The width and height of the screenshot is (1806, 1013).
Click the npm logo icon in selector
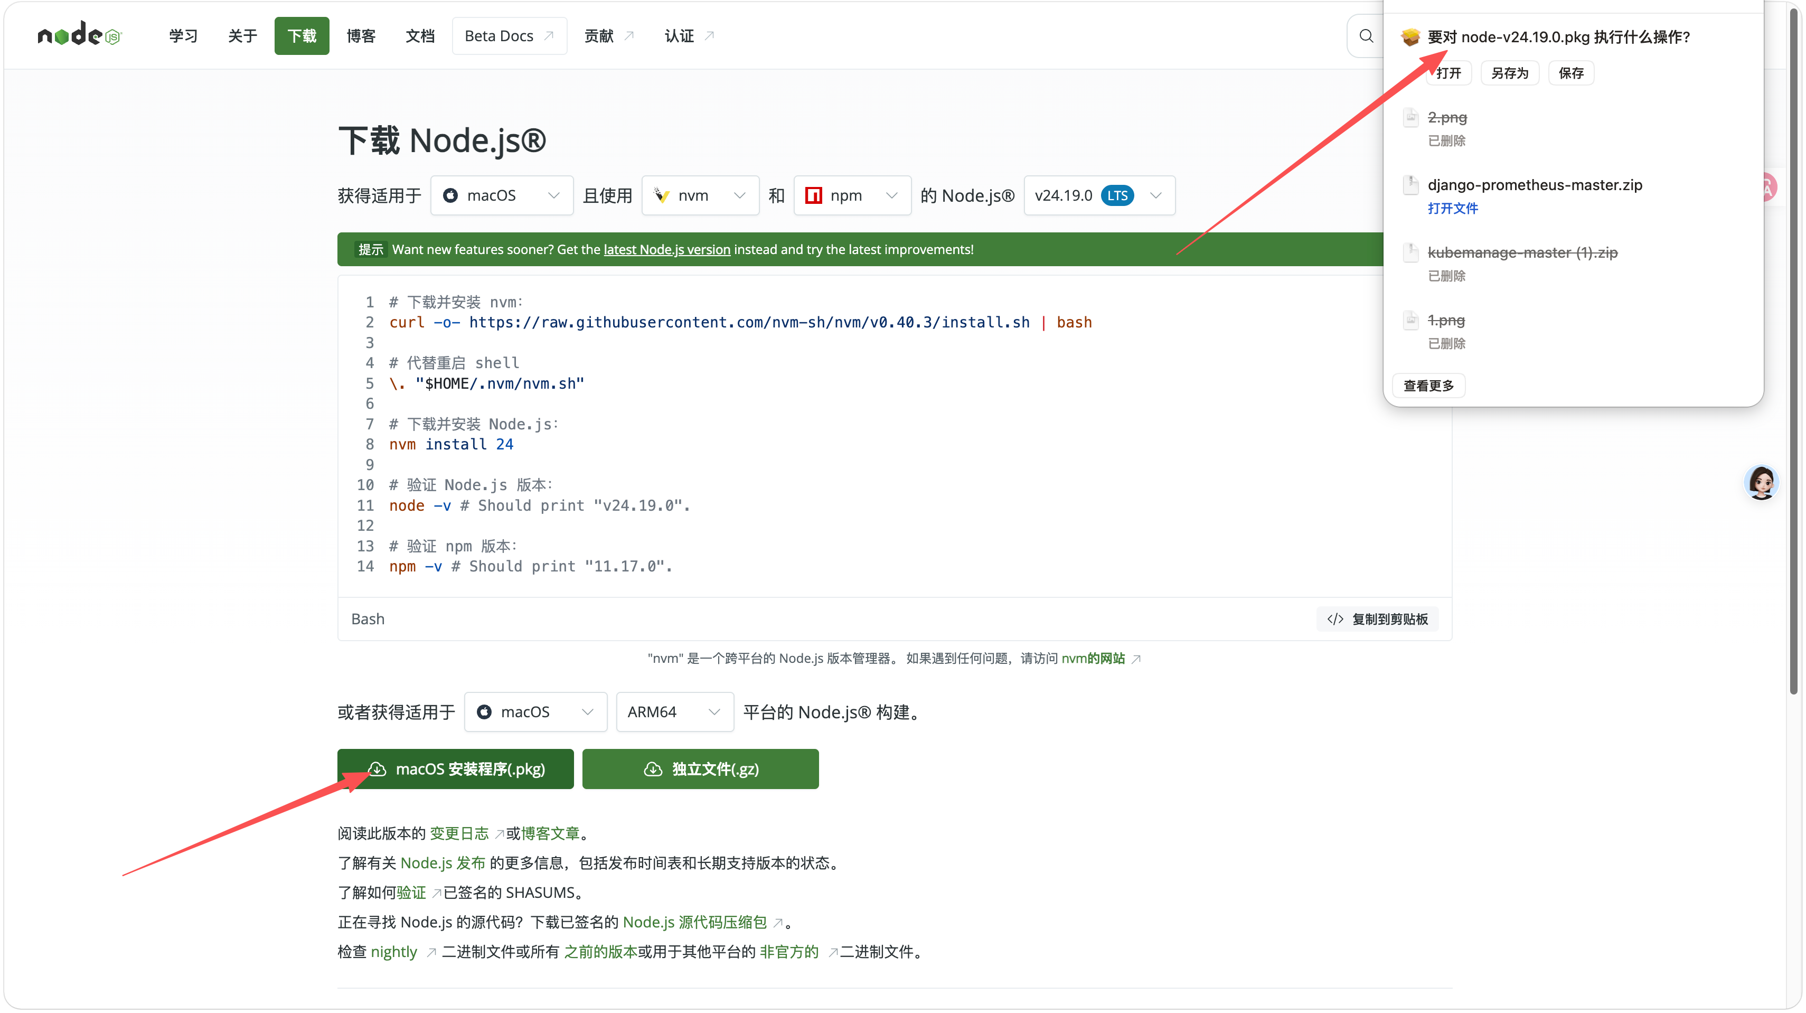(813, 195)
